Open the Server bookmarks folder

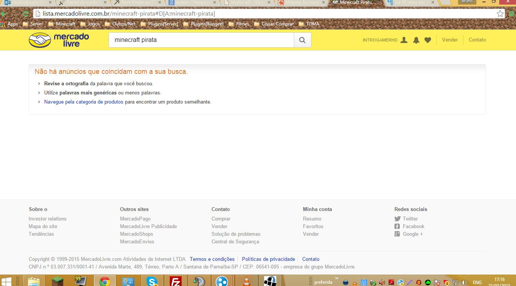click(x=33, y=24)
